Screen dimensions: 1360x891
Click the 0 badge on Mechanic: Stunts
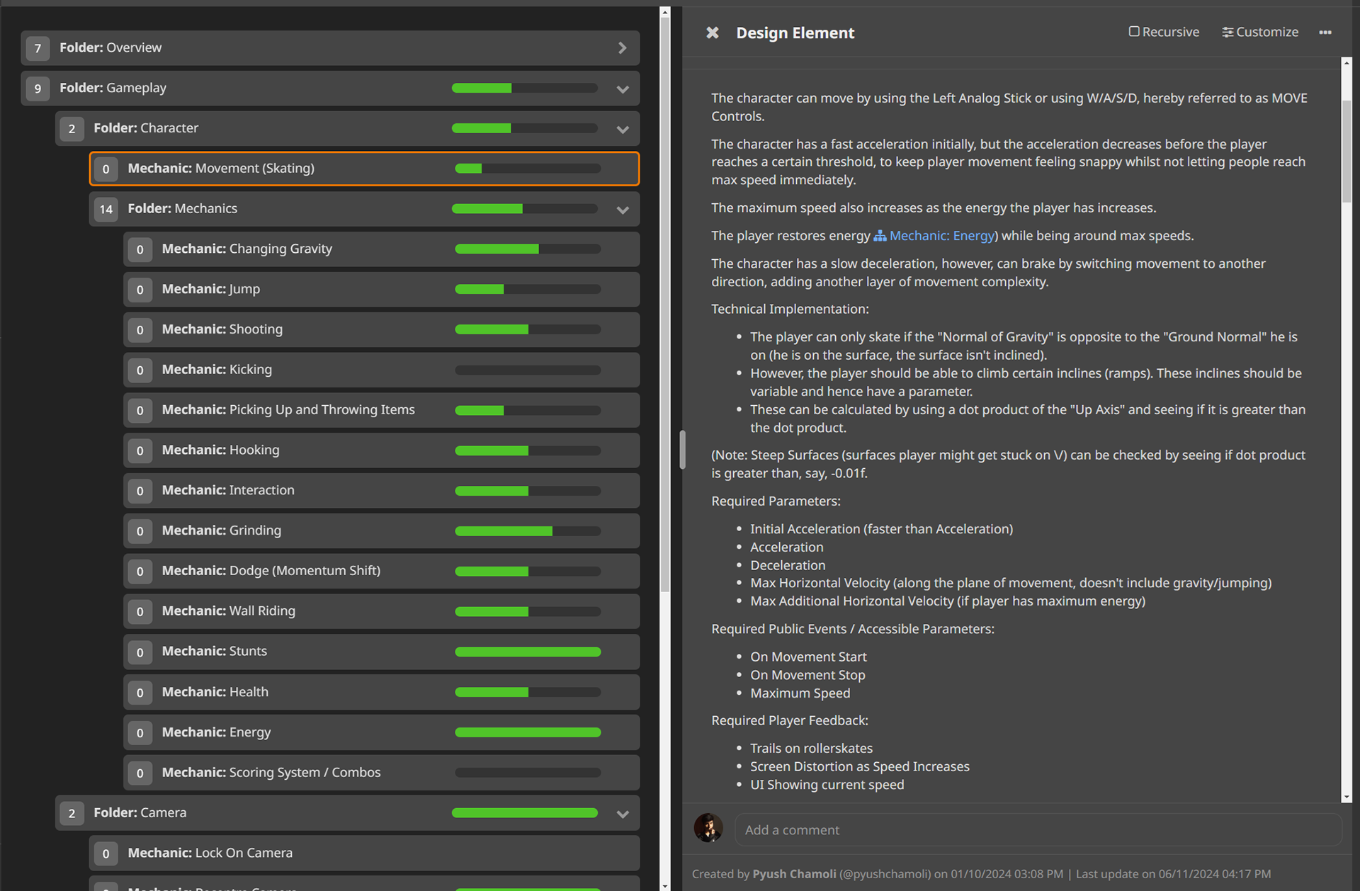[140, 652]
